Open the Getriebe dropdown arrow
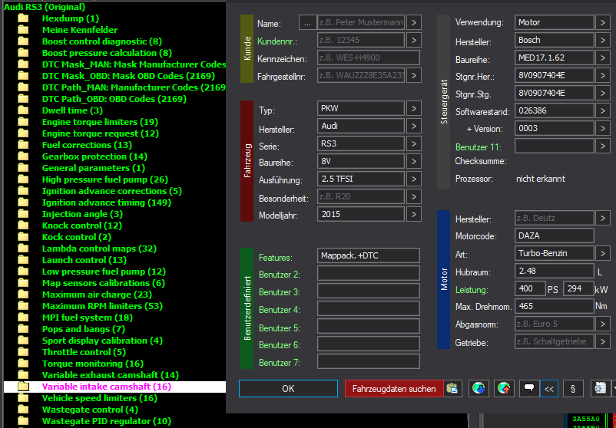Viewport: 616px width, 428px height. coord(603,341)
